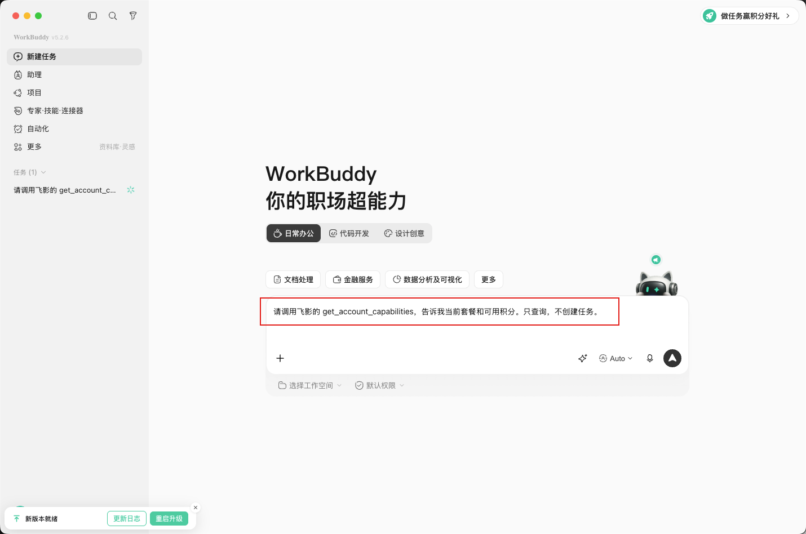Viewport: 806px width, 534px height.
Task: Expand the 更多 category chip
Action: pyautogui.click(x=489, y=279)
